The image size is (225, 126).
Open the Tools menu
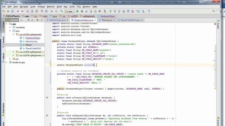pos(72,7)
